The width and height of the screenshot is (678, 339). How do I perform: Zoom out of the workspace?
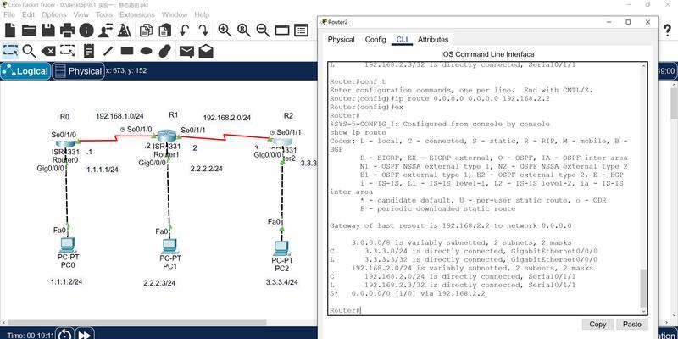coord(263,31)
